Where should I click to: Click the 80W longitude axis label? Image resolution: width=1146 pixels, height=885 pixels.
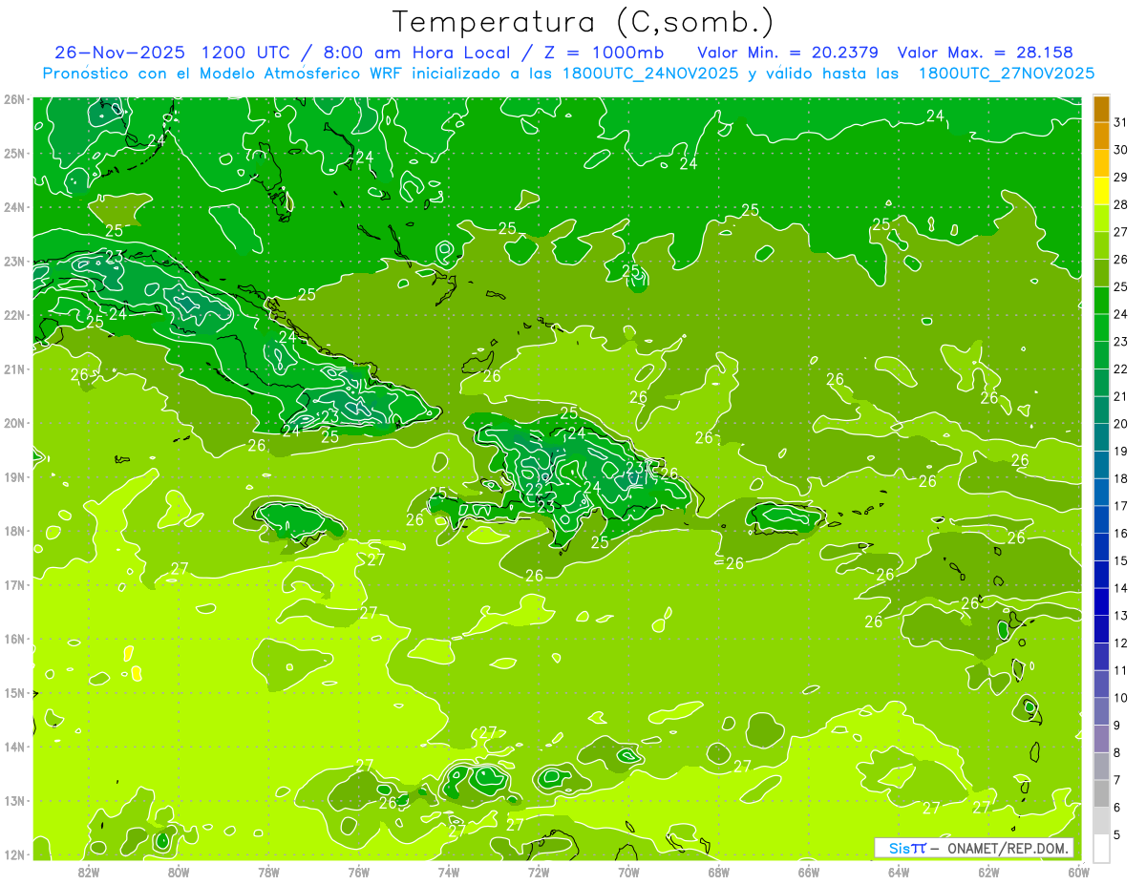click(x=179, y=872)
